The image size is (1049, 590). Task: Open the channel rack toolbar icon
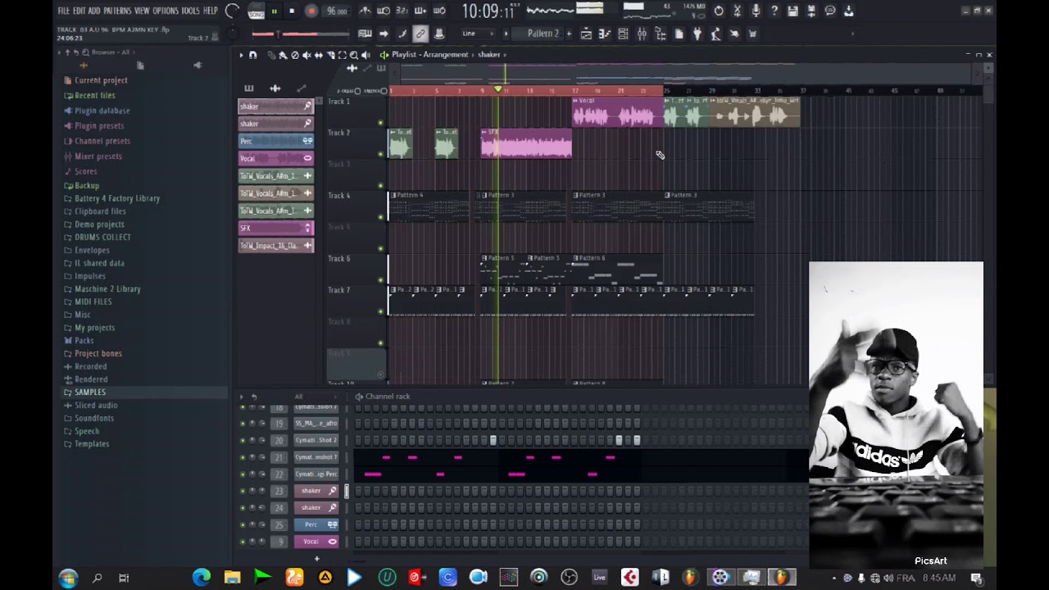pos(623,34)
